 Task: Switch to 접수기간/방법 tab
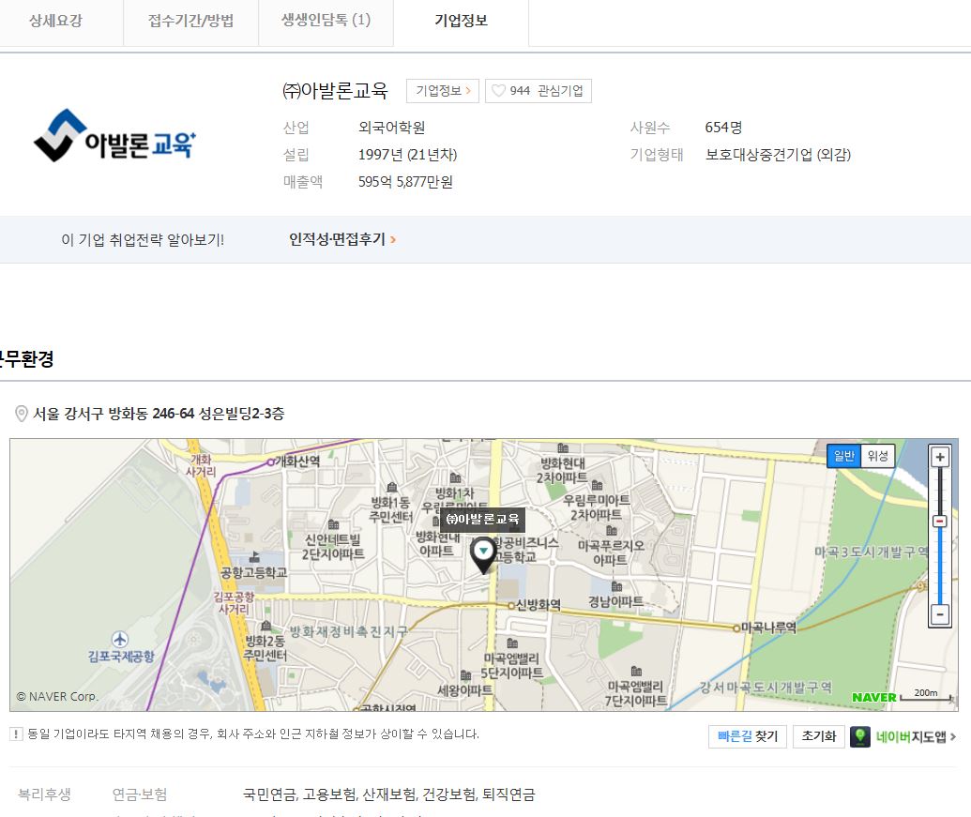(x=190, y=21)
